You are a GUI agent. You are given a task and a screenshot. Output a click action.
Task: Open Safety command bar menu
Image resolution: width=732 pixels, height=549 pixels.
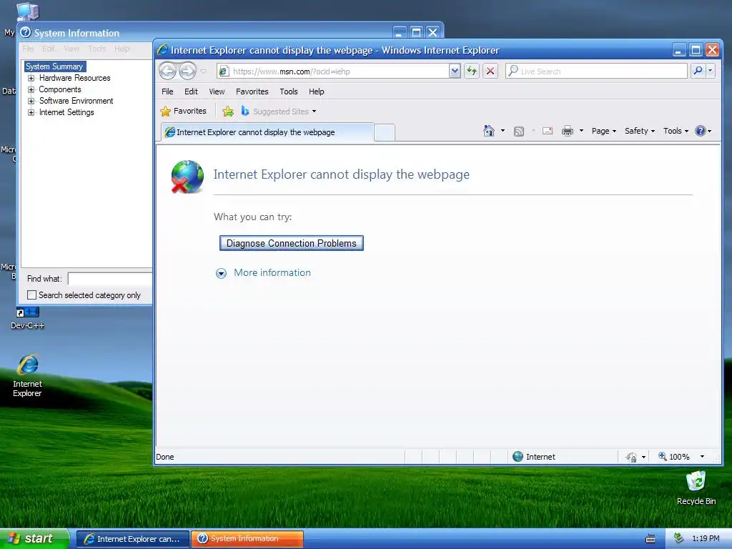(640, 132)
